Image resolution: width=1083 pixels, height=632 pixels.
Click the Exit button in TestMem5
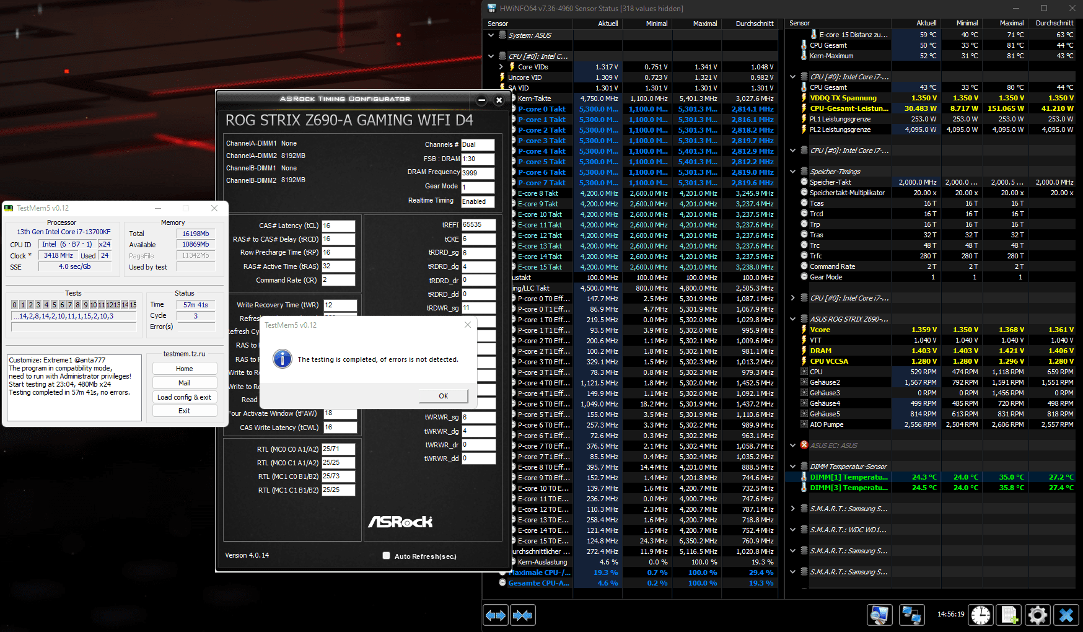[x=185, y=411]
